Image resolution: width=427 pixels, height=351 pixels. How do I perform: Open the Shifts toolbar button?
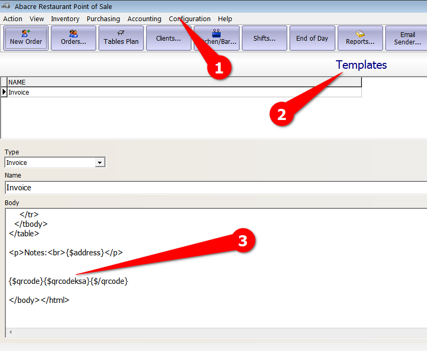pyautogui.click(x=264, y=38)
